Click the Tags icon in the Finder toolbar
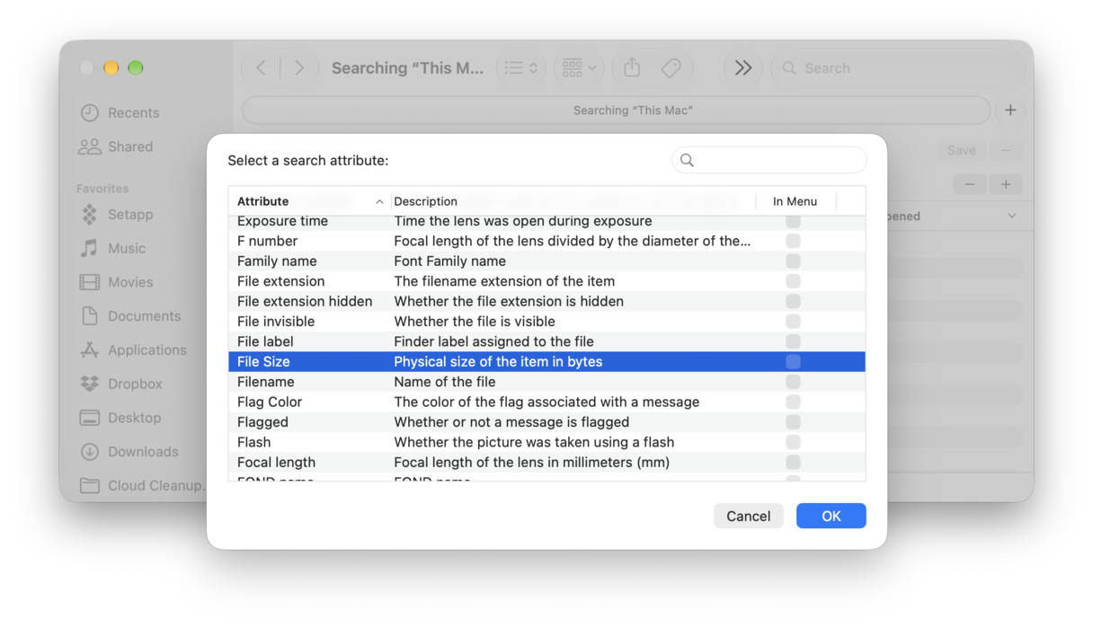Viewport: 1093px width, 628px height. pyautogui.click(x=671, y=68)
